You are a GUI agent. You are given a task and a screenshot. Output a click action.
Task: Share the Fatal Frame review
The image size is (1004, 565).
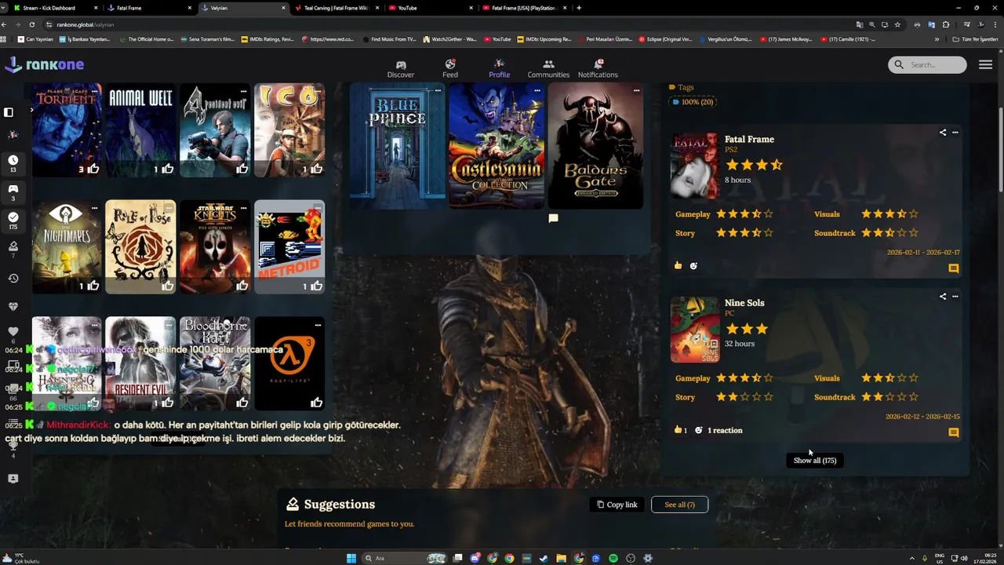pos(943,133)
